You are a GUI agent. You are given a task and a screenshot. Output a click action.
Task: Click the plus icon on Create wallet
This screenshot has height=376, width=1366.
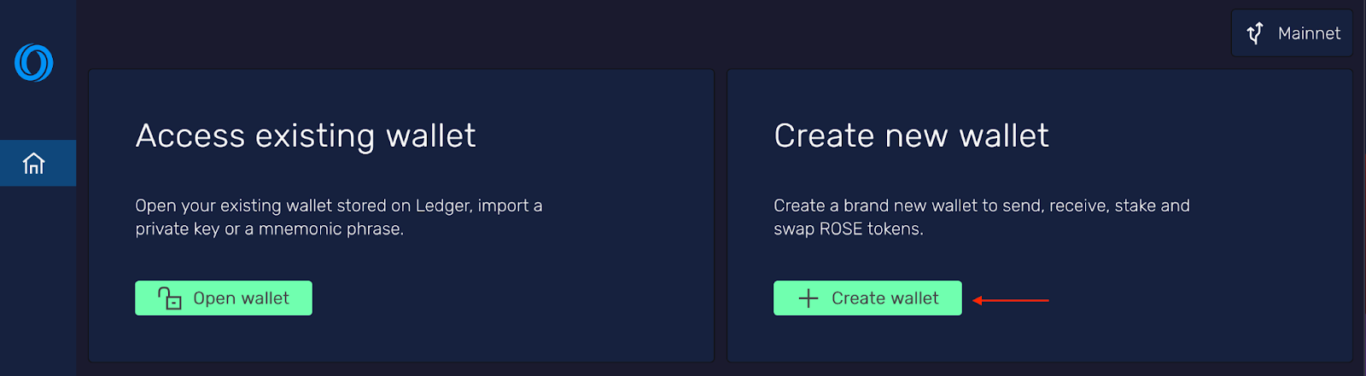tap(808, 298)
